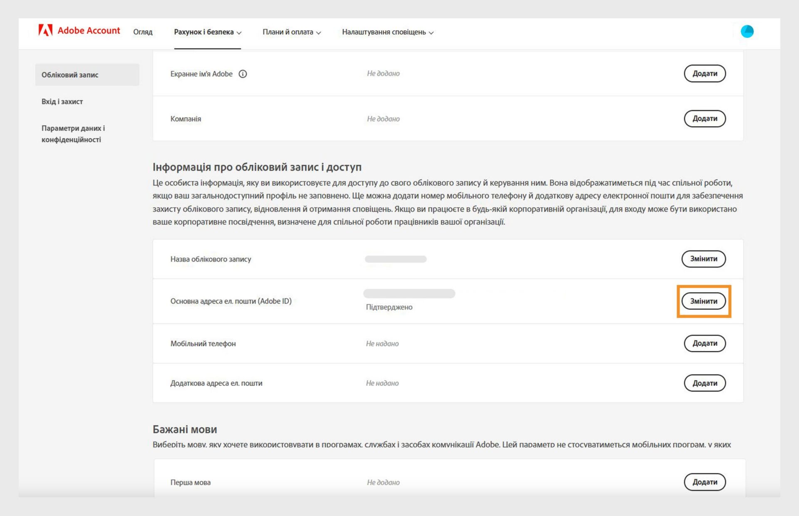The height and width of the screenshot is (516, 799).
Task: Open the blue profile avatar
Action: coord(747,32)
